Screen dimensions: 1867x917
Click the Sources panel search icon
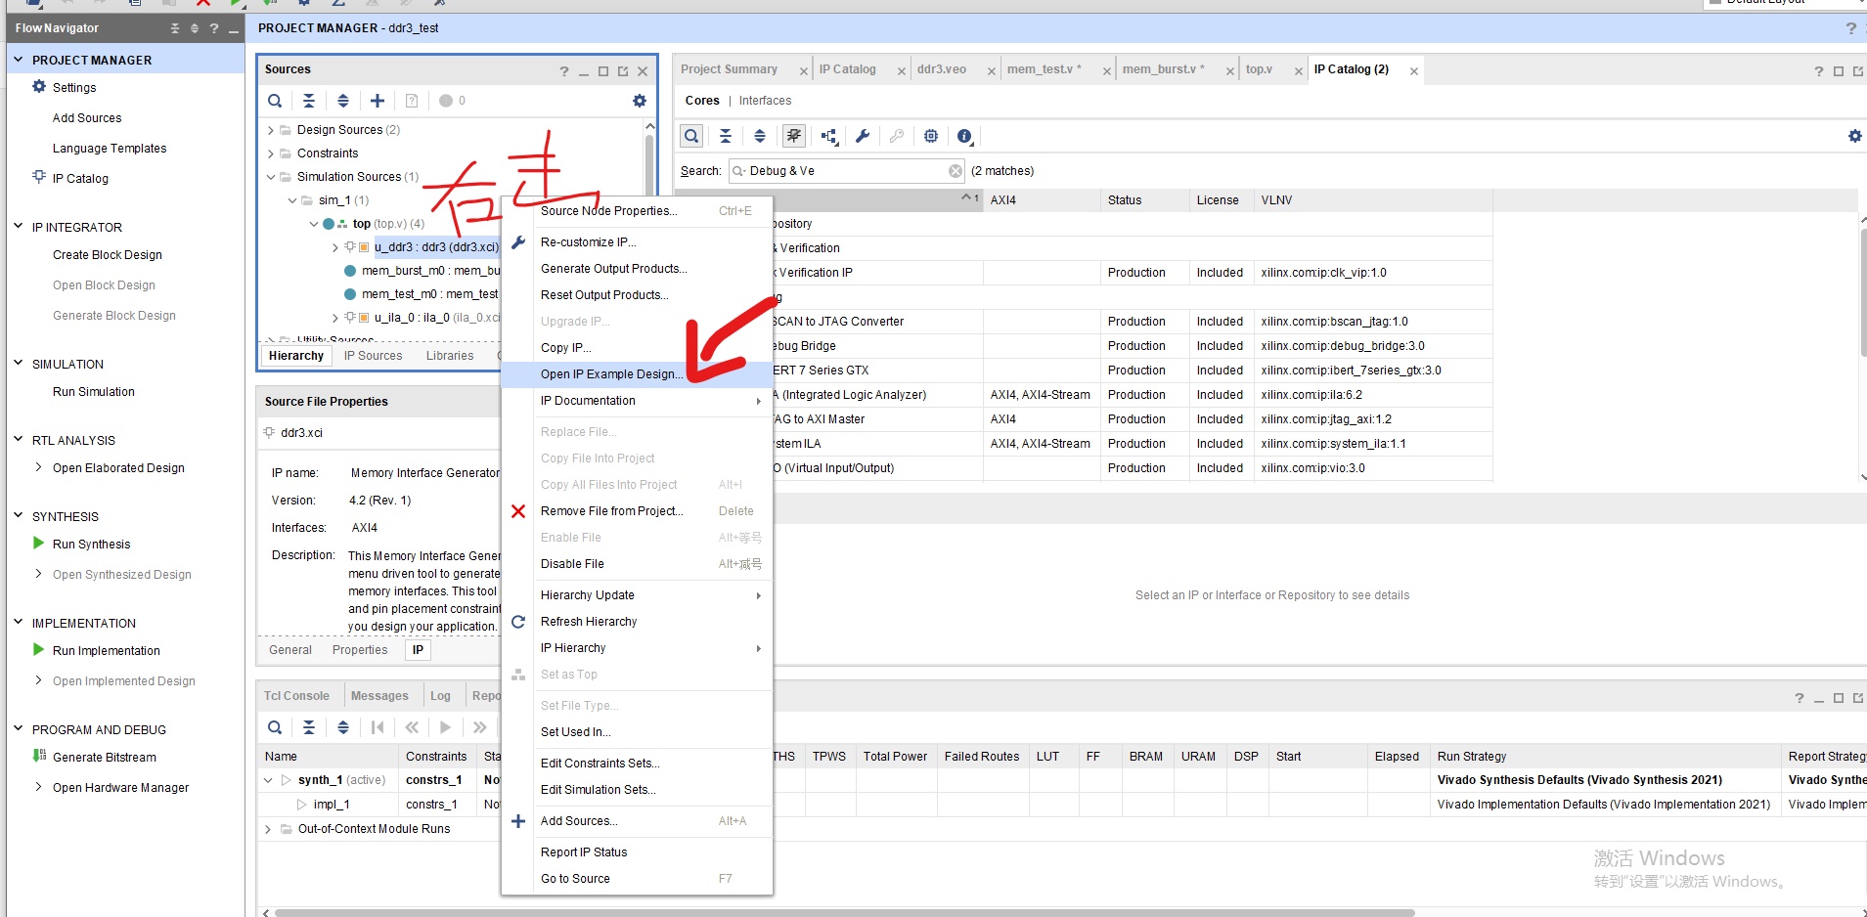coord(275,101)
